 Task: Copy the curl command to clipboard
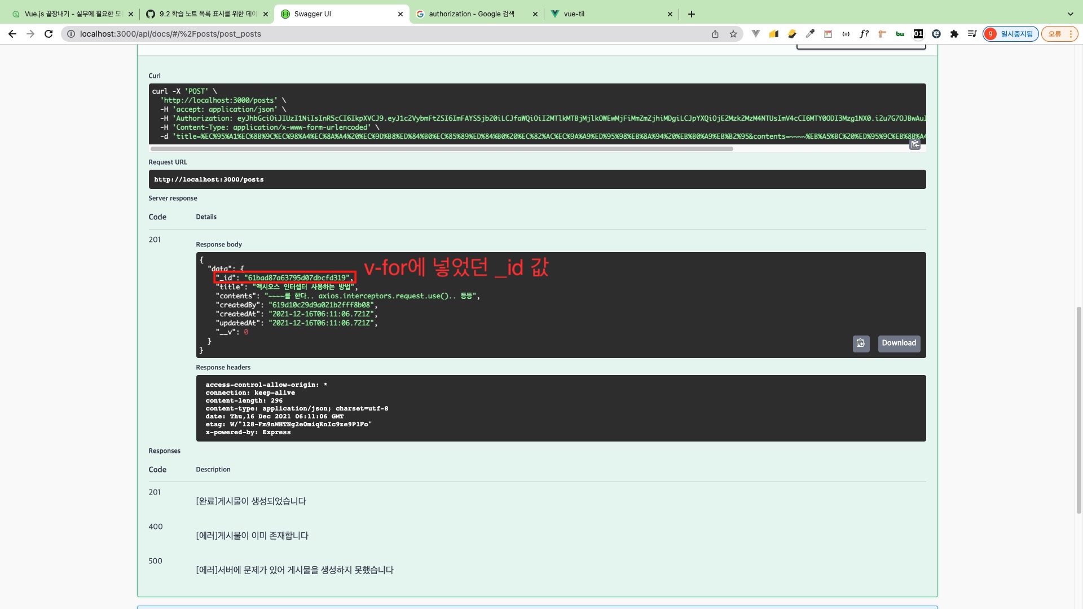(914, 145)
